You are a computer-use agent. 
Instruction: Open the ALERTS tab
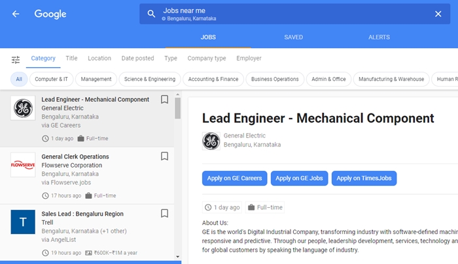pyautogui.click(x=379, y=37)
